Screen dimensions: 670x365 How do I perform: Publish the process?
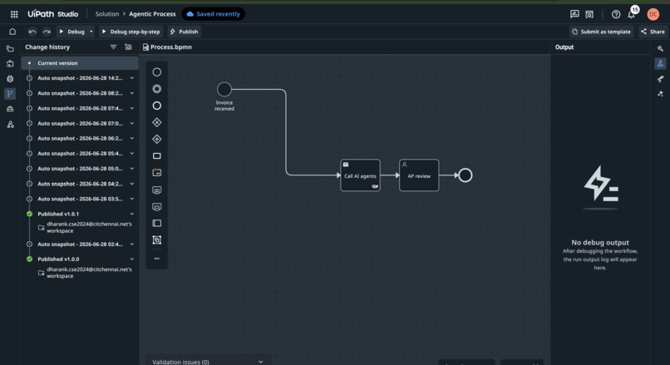(x=184, y=32)
